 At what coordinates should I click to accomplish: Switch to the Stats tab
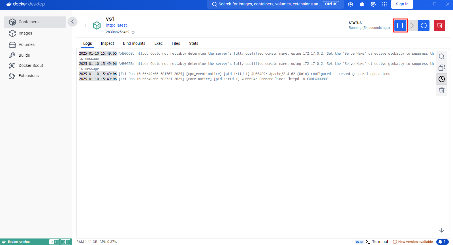point(194,43)
